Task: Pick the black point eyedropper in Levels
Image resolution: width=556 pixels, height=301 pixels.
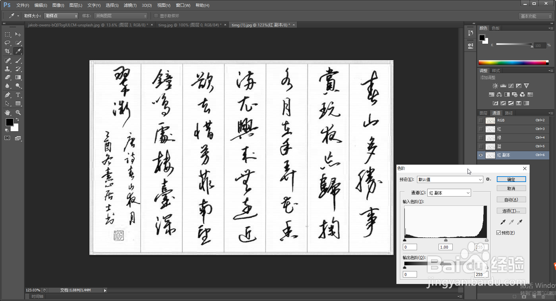Action: [503, 222]
